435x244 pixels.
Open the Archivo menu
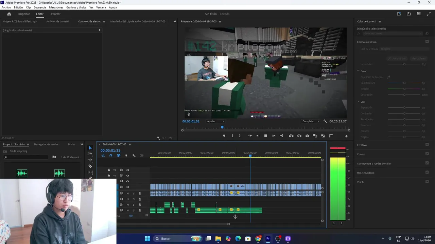pos(6,7)
